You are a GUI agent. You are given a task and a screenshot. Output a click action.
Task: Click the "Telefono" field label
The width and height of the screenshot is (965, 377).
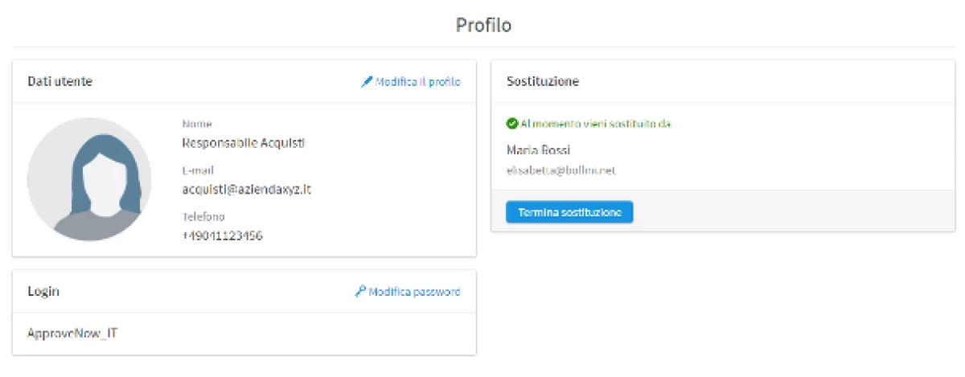[x=203, y=217]
